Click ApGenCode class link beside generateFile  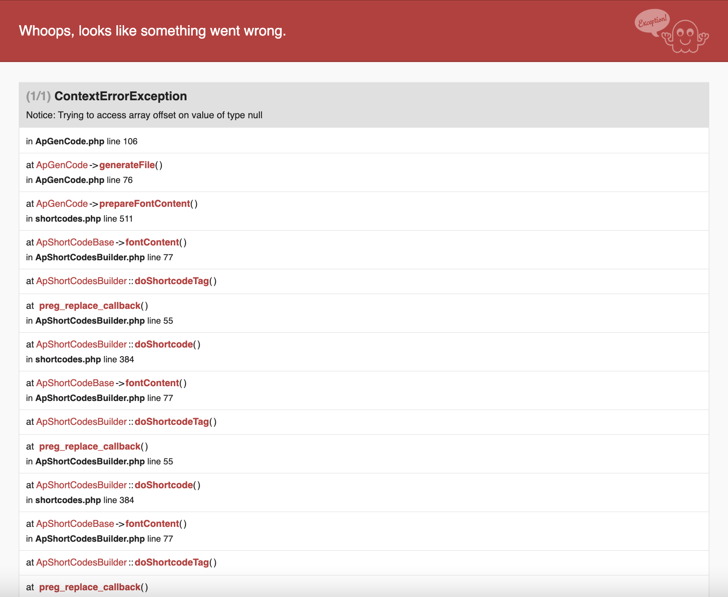click(x=62, y=165)
